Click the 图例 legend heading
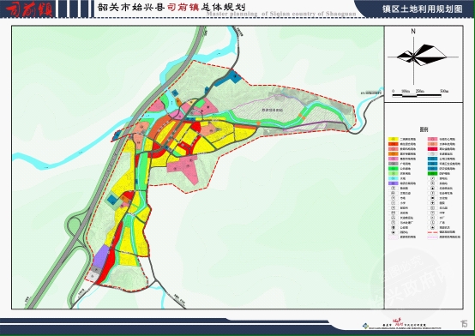475x336 pixels. pos(424,129)
